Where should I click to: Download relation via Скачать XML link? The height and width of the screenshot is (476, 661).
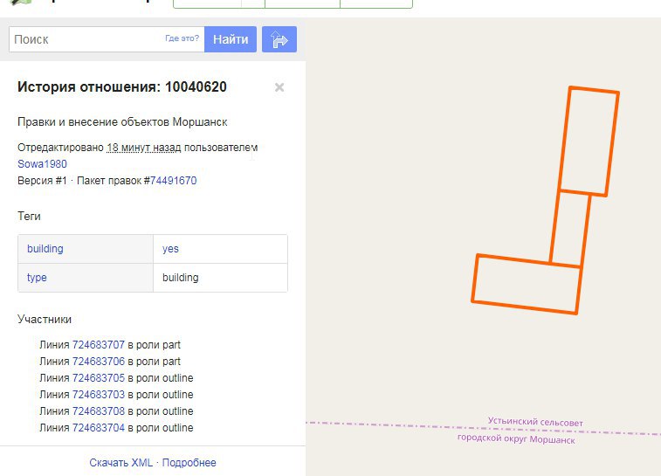[120, 463]
